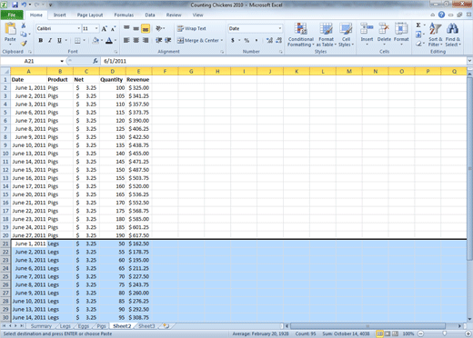This screenshot has width=473, height=338.
Task: Switch to the Page Layout tab
Action: point(90,15)
